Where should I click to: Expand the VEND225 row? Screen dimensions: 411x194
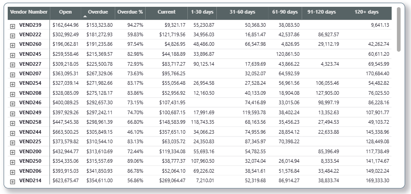[12, 143]
